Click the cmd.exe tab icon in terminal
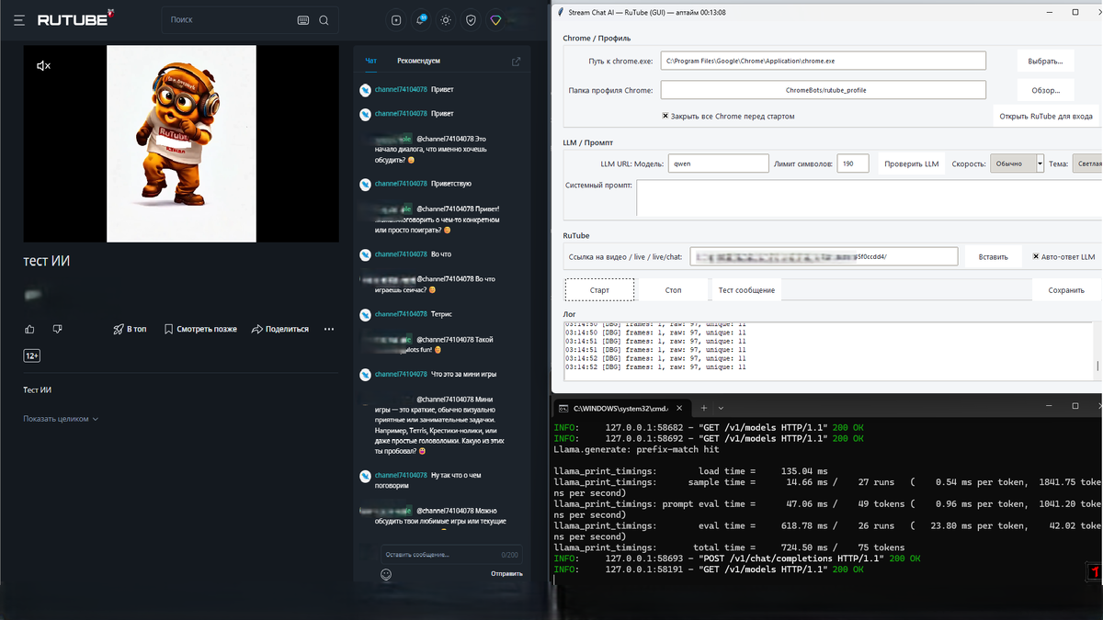 [563, 408]
